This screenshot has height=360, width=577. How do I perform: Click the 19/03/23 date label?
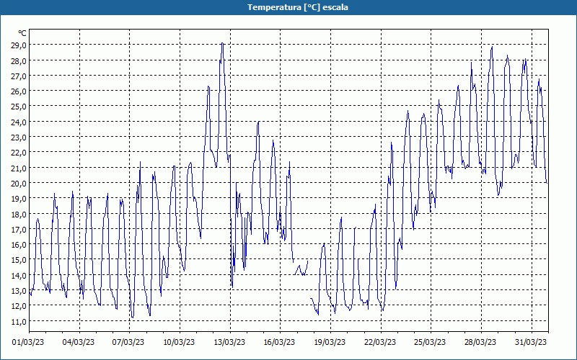[x=330, y=342]
